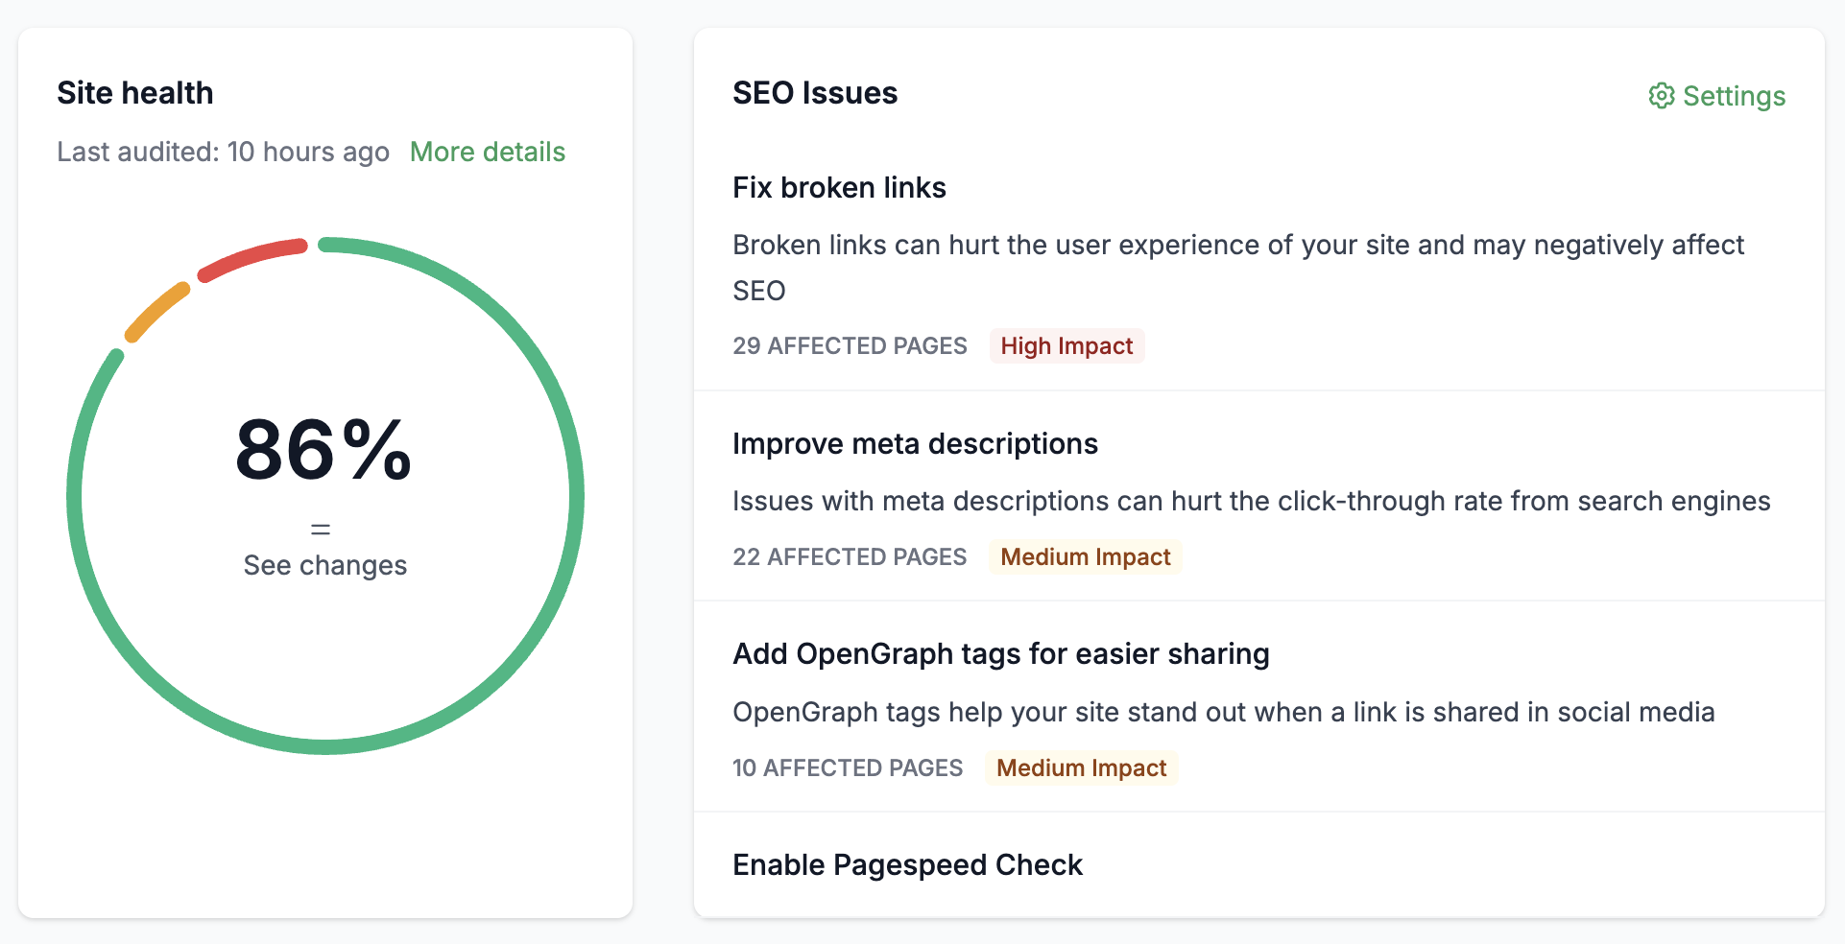The image size is (1845, 944).
Task: Open the More details link
Action: point(488,152)
